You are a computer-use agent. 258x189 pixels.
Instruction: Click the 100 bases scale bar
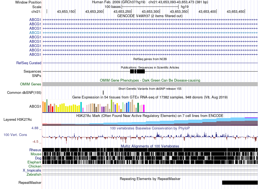point(150,7)
